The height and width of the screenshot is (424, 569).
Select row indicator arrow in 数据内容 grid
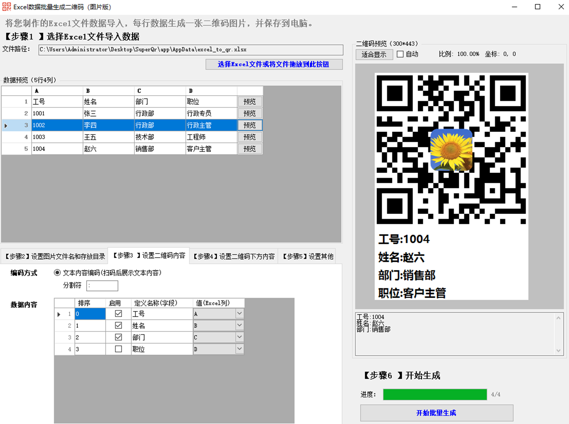point(59,314)
